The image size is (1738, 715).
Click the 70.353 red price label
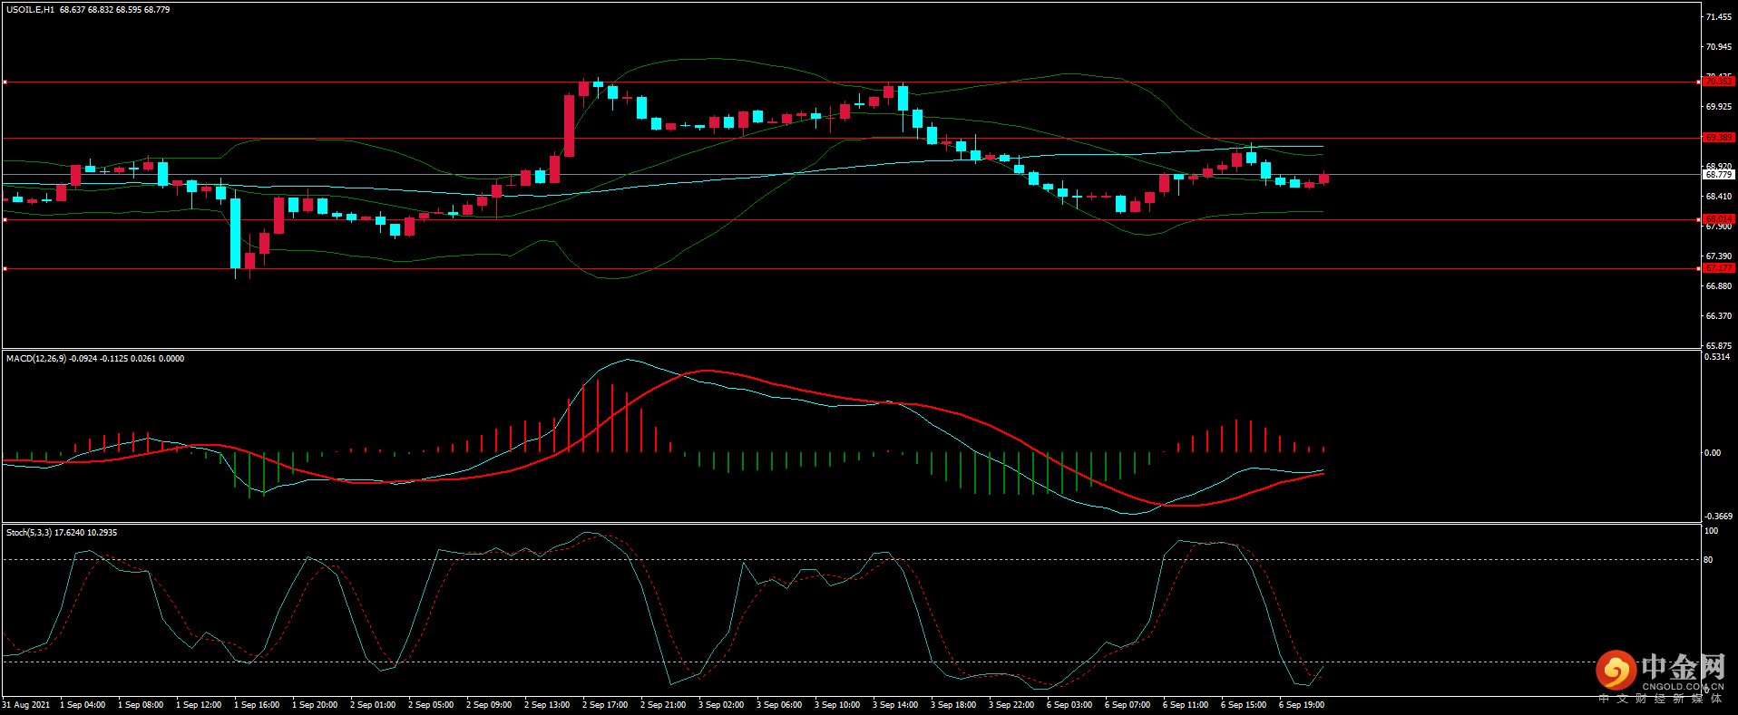[1718, 82]
